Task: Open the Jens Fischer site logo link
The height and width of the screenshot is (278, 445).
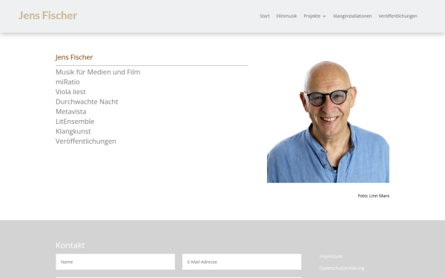Action: click(47, 16)
